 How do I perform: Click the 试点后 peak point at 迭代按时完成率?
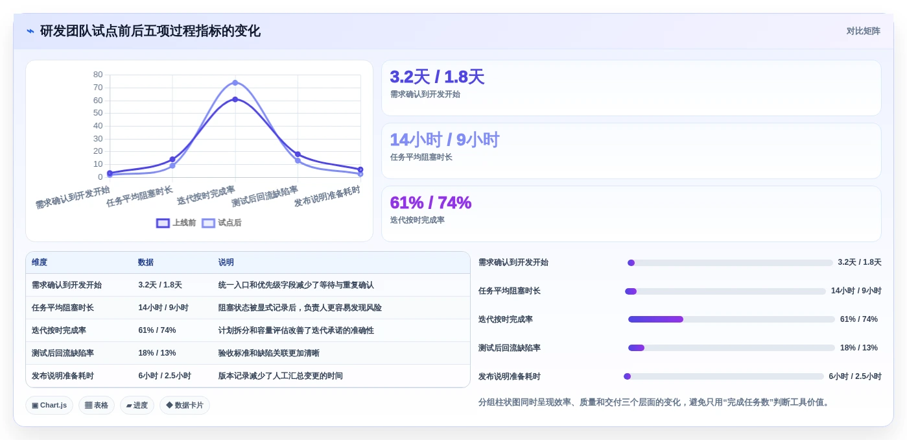[x=235, y=82]
